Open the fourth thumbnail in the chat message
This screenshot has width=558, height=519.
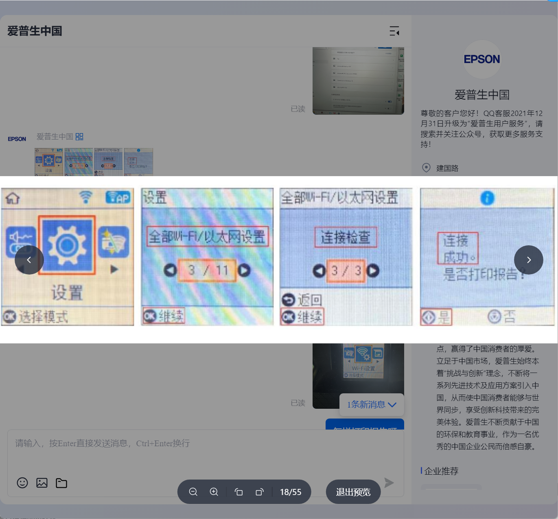click(x=138, y=162)
